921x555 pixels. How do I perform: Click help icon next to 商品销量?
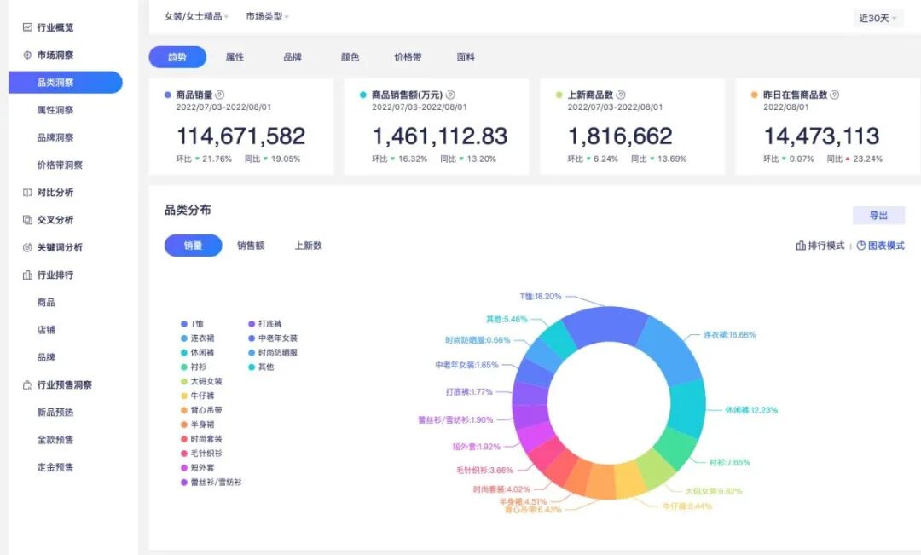220,95
